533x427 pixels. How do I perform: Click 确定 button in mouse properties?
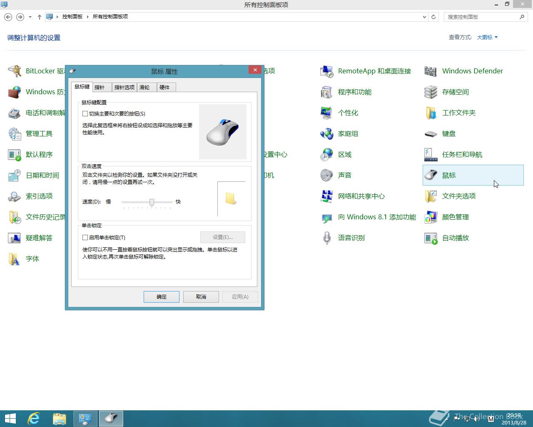click(162, 297)
